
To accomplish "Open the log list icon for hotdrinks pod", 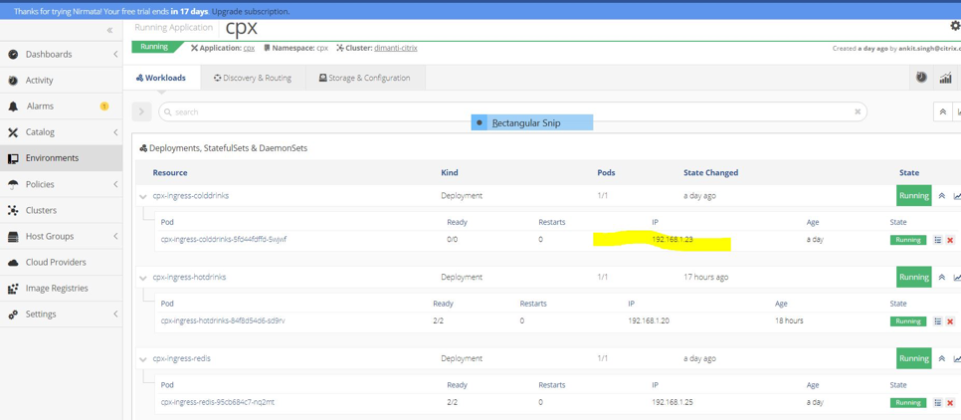I will (937, 321).
